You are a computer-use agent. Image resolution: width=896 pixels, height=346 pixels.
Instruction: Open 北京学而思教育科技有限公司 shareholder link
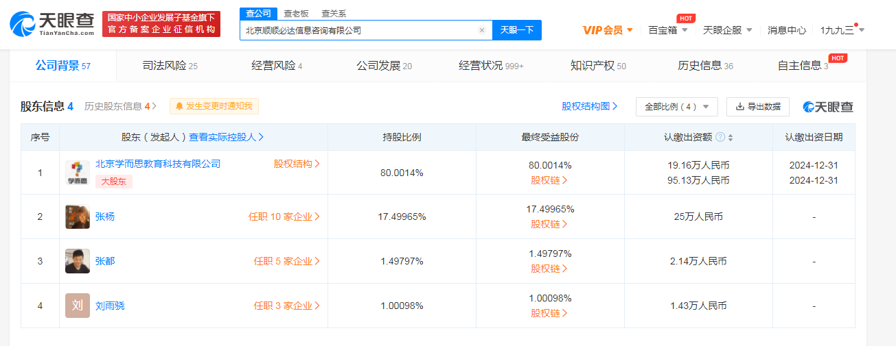click(x=158, y=164)
